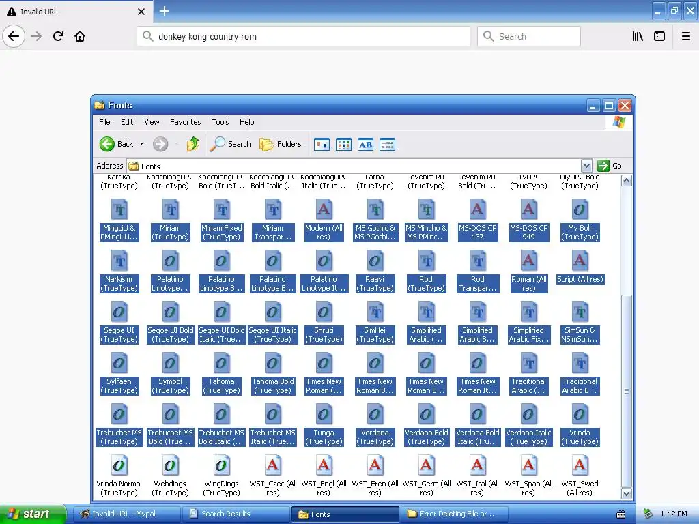Click the Forward arrow in Fonts window
The width and height of the screenshot is (699, 524).
coord(160,144)
